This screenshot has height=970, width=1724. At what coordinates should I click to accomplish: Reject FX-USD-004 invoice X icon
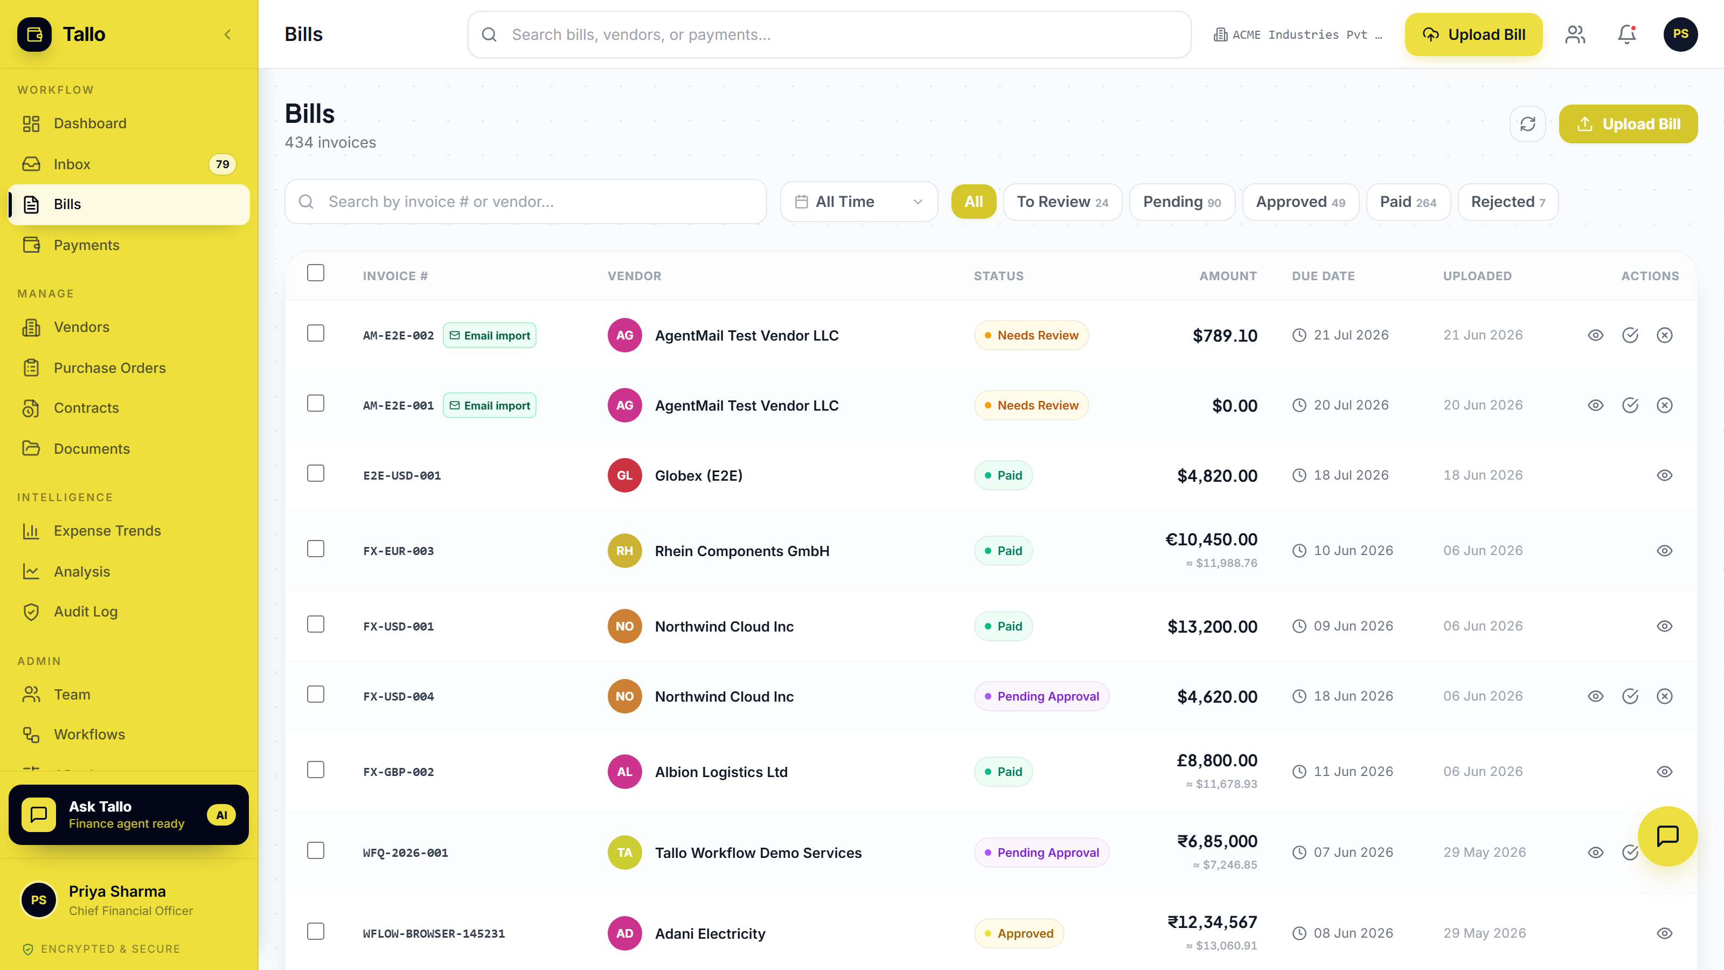pyautogui.click(x=1664, y=697)
